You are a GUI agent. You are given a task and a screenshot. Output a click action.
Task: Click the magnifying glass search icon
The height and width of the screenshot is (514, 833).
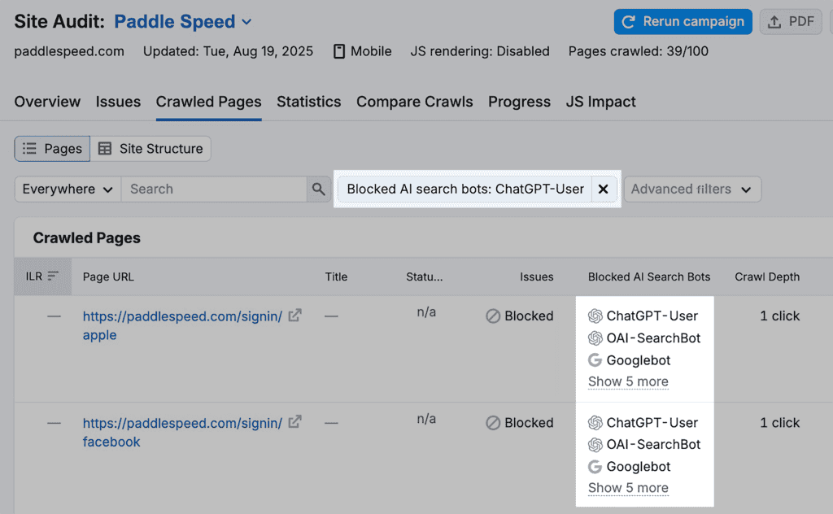pyautogui.click(x=317, y=189)
